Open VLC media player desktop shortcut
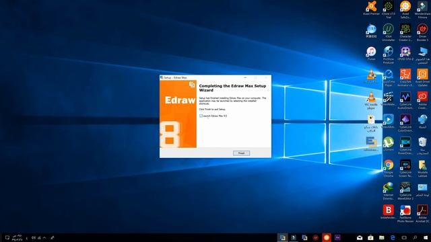 pyautogui.click(x=371, y=100)
